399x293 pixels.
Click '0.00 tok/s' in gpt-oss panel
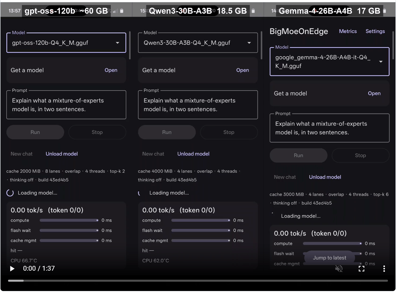point(27,210)
